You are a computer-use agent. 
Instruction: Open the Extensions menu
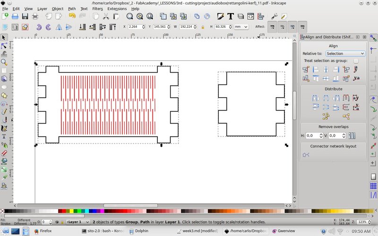117,8
